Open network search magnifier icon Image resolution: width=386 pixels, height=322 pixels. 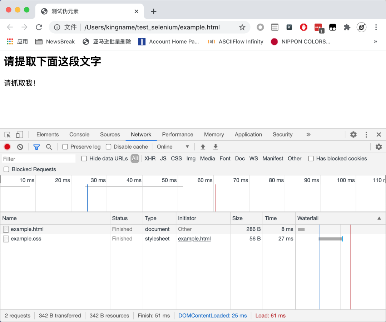[x=49, y=147]
